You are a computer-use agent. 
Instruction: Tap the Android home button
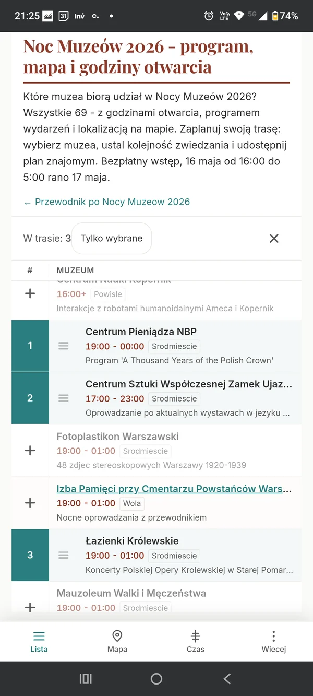(x=156, y=679)
